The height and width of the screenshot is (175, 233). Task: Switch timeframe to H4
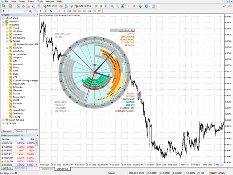pyautogui.click(x=84, y=11)
